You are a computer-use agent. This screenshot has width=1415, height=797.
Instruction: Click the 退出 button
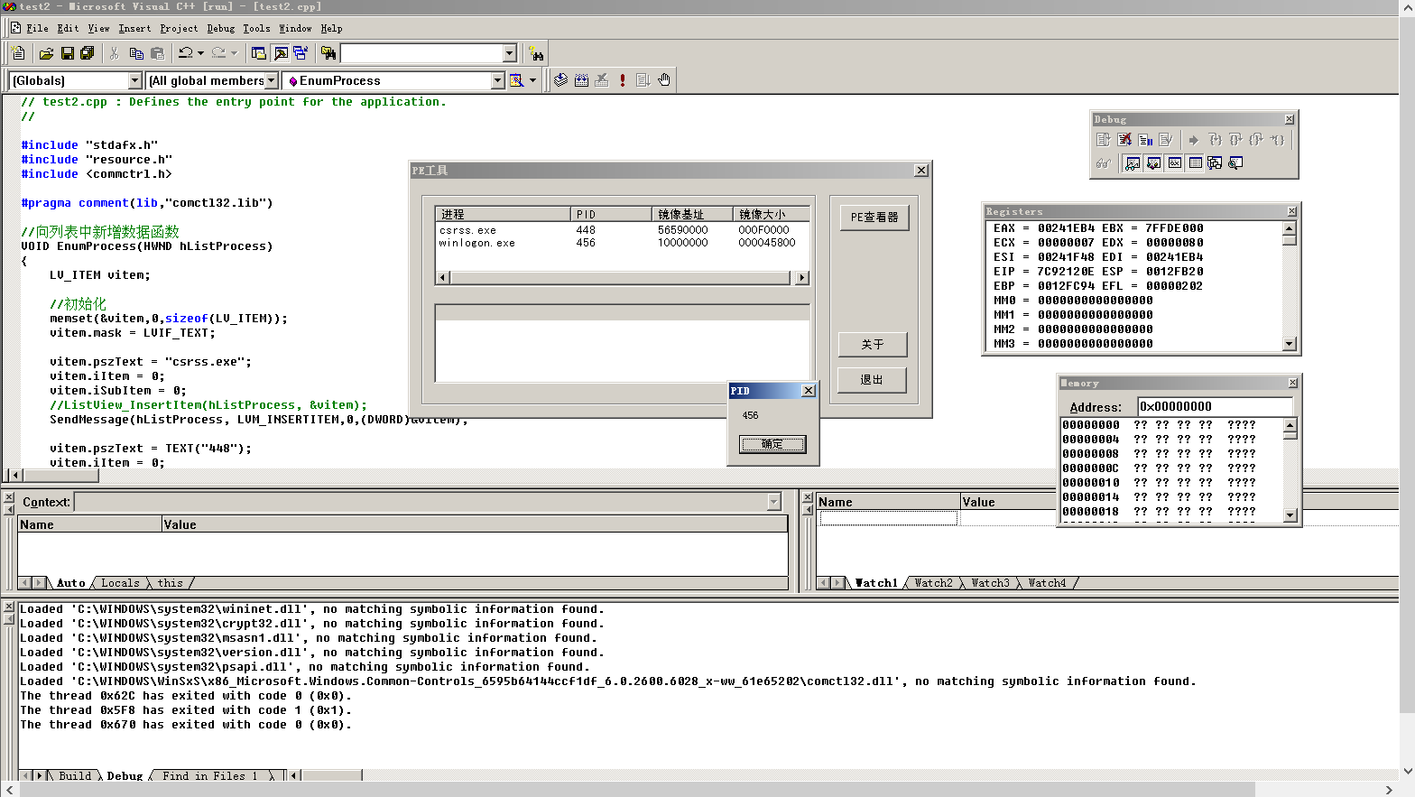click(873, 380)
